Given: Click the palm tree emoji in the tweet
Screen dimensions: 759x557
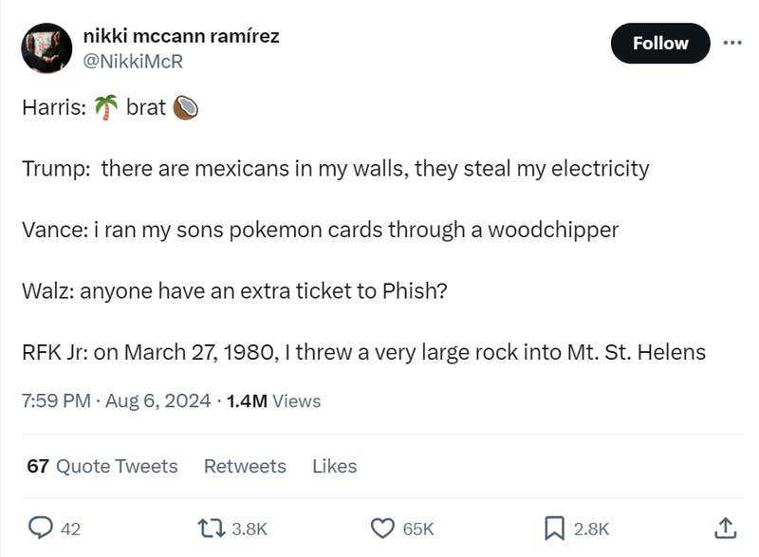Looking at the screenshot, I should coord(108,106).
